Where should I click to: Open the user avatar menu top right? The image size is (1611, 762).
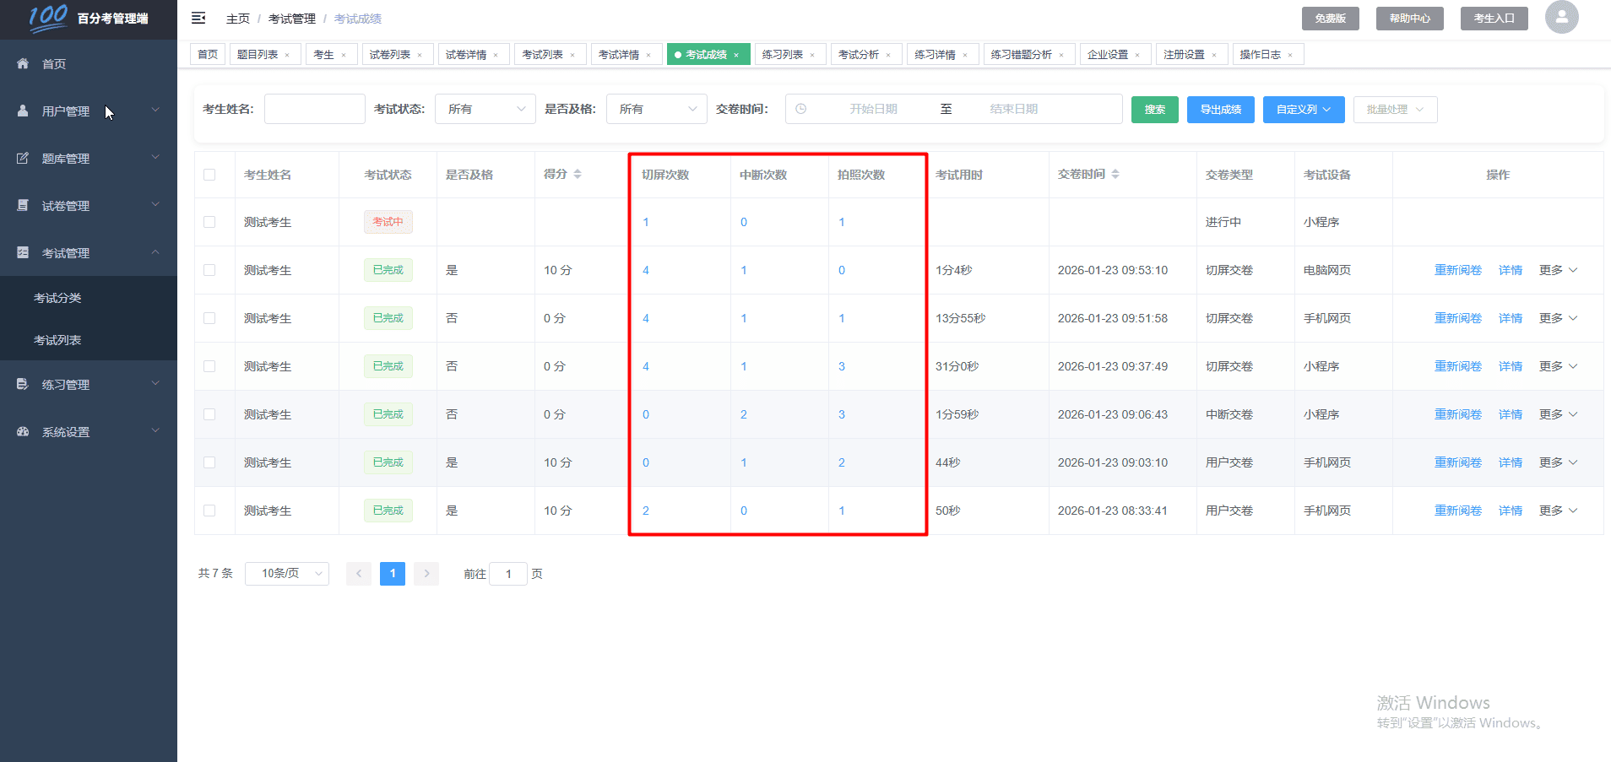(x=1560, y=17)
